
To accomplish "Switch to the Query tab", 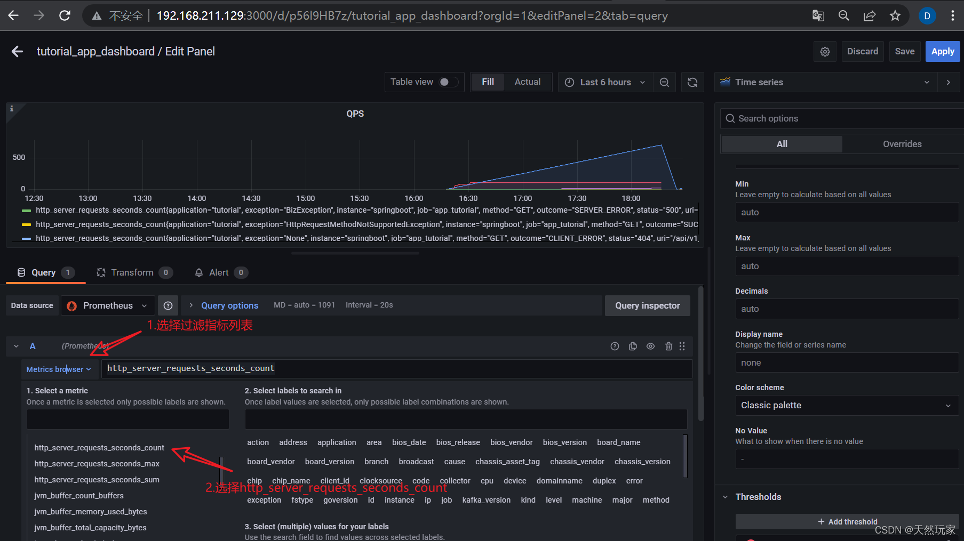I will [45, 272].
